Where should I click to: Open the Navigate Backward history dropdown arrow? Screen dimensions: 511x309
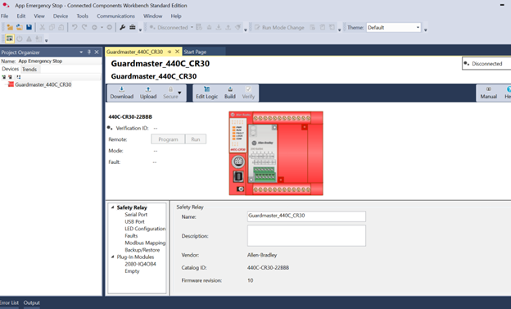click(x=102, y=27)
